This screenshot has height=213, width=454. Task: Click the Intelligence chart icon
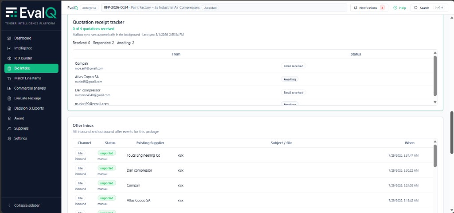[9, 48]
